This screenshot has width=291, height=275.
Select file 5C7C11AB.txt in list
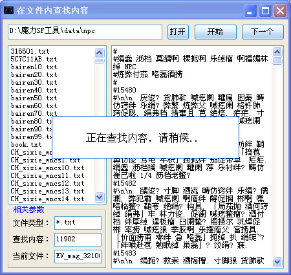pos(34,59)
